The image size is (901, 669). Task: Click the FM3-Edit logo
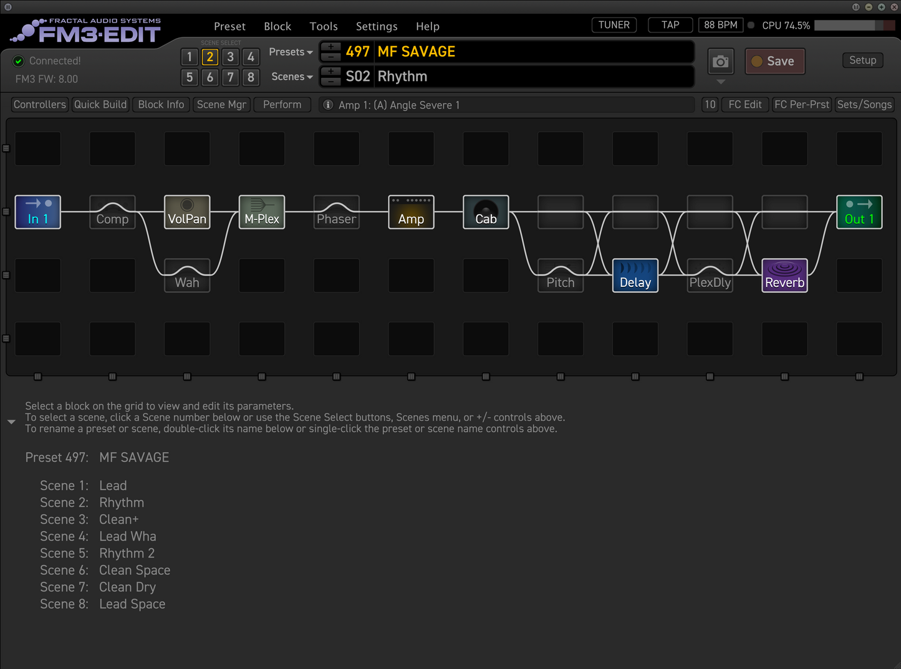[87, 30]
